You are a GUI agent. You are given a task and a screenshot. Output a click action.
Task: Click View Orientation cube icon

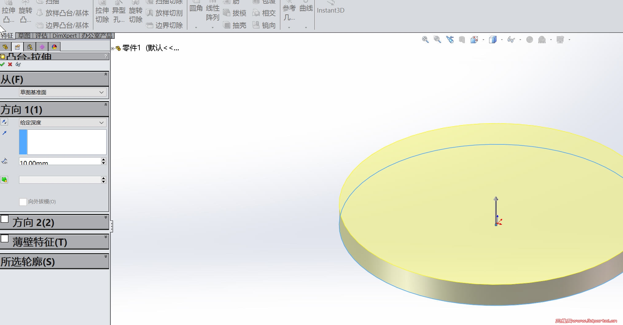(x=474, y=40)
